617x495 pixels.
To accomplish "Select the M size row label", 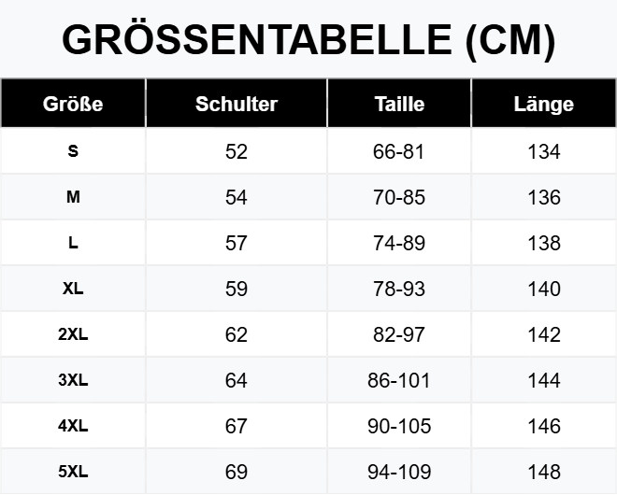I will pyautogui.click(x=73, y=197).
